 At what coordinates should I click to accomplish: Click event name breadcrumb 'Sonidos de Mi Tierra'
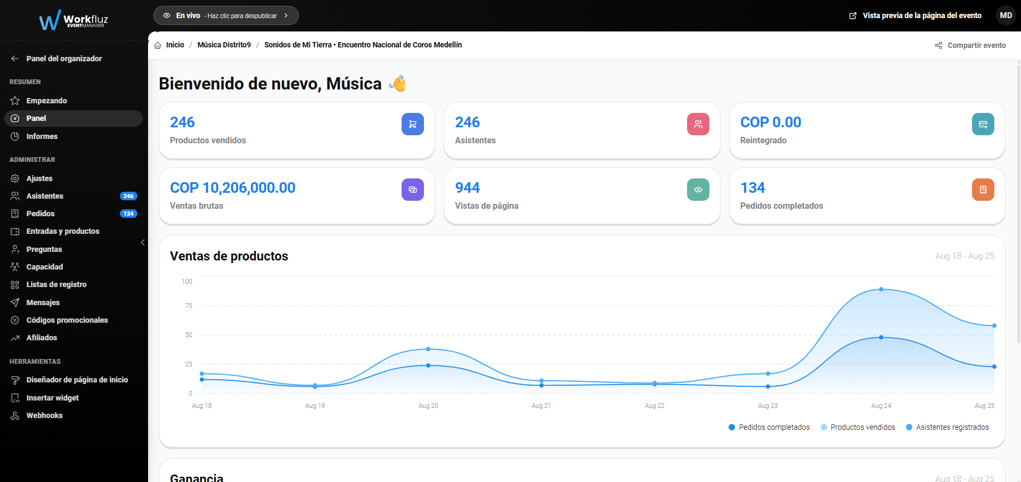point(363,45)
